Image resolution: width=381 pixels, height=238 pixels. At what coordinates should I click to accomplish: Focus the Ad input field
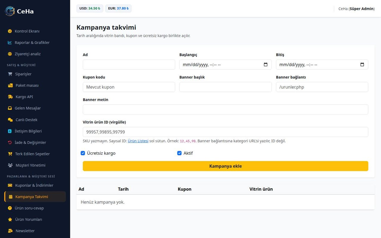pyautogui.click(x=129, y=65)
